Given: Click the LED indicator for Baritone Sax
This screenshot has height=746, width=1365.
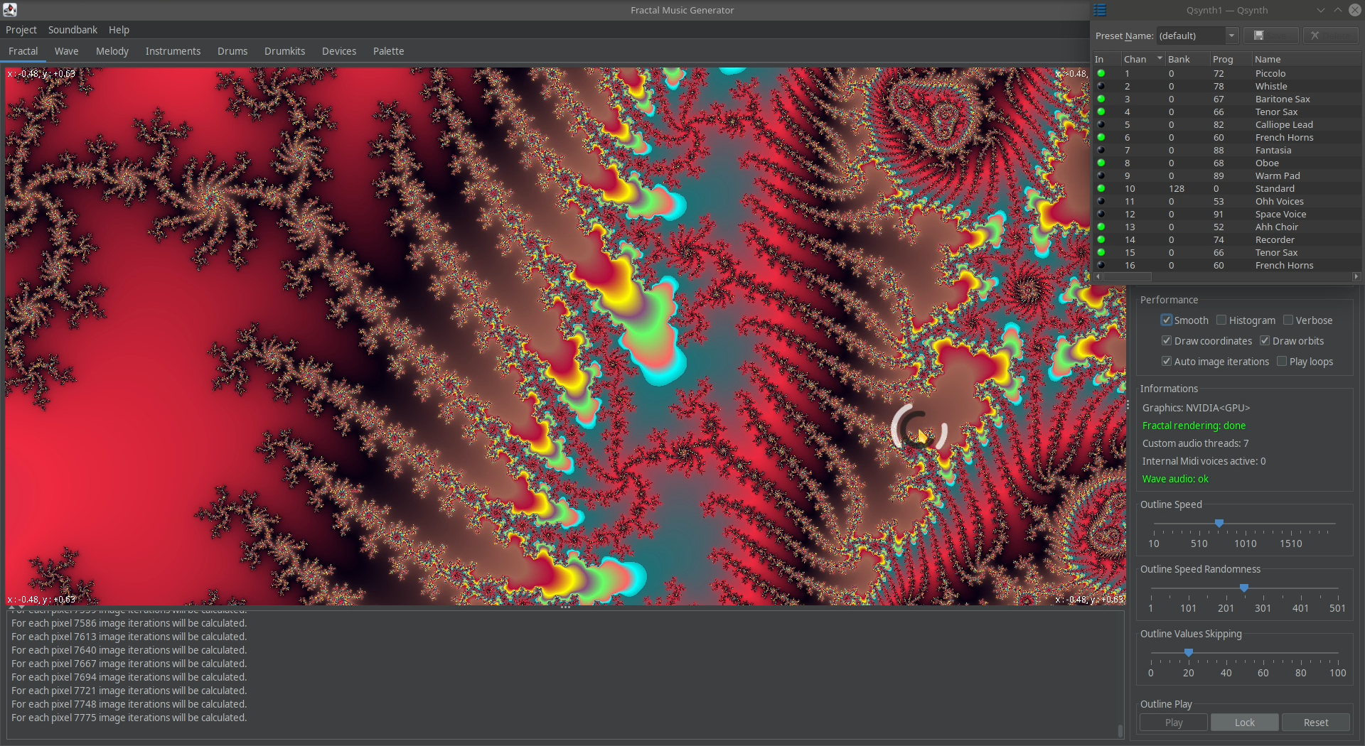Looking at the screenshot, I should coord(1101,99).
